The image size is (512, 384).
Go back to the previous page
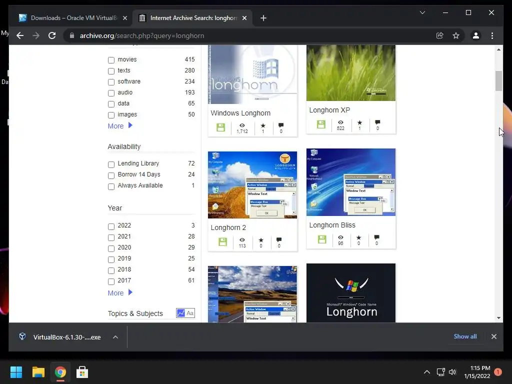(x=20, y=35)
